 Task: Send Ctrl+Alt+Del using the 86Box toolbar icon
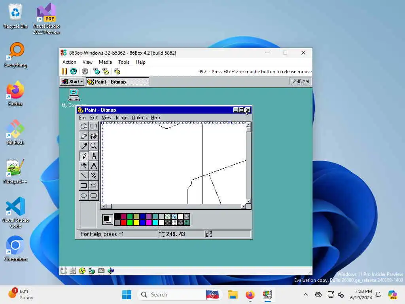(x=97, y=71)
